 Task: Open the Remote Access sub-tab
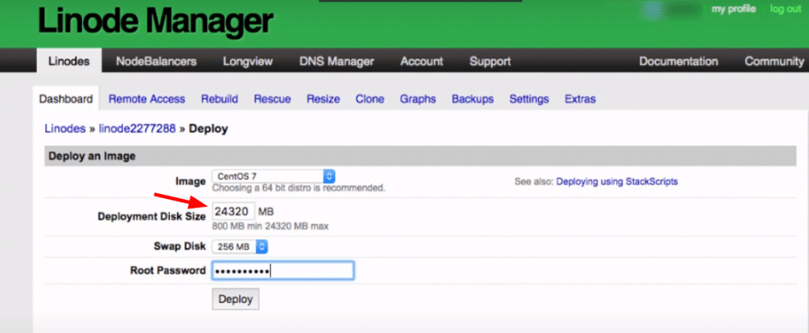click(x=146, y=99)
